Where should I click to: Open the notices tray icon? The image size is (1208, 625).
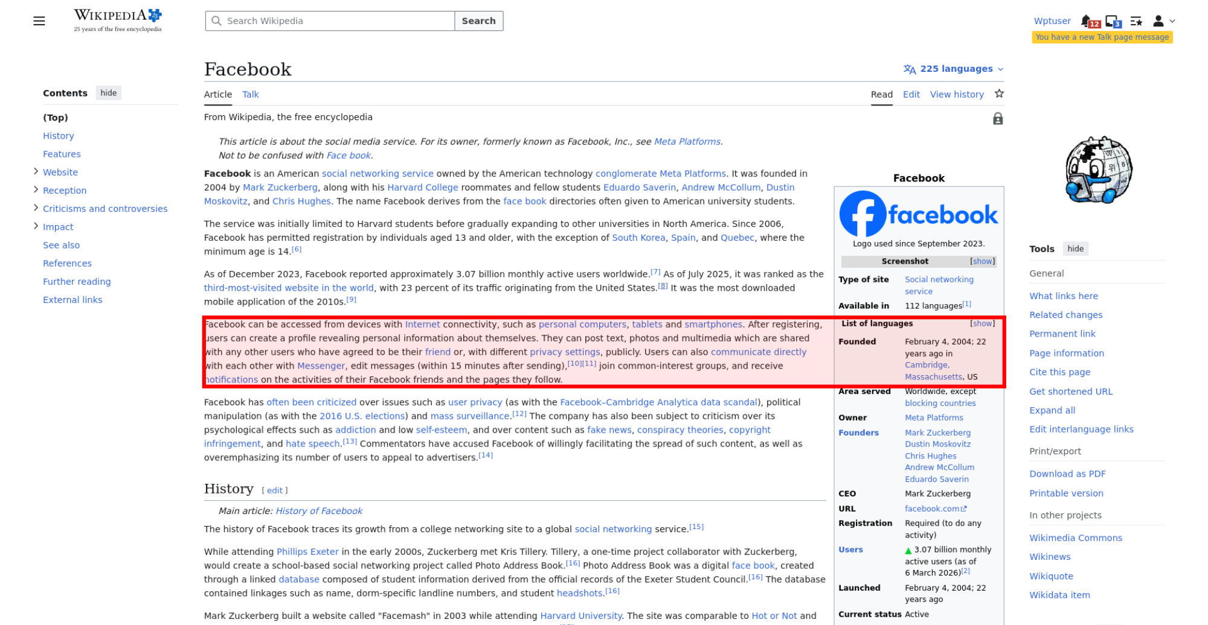click(x=1112, y=21)
